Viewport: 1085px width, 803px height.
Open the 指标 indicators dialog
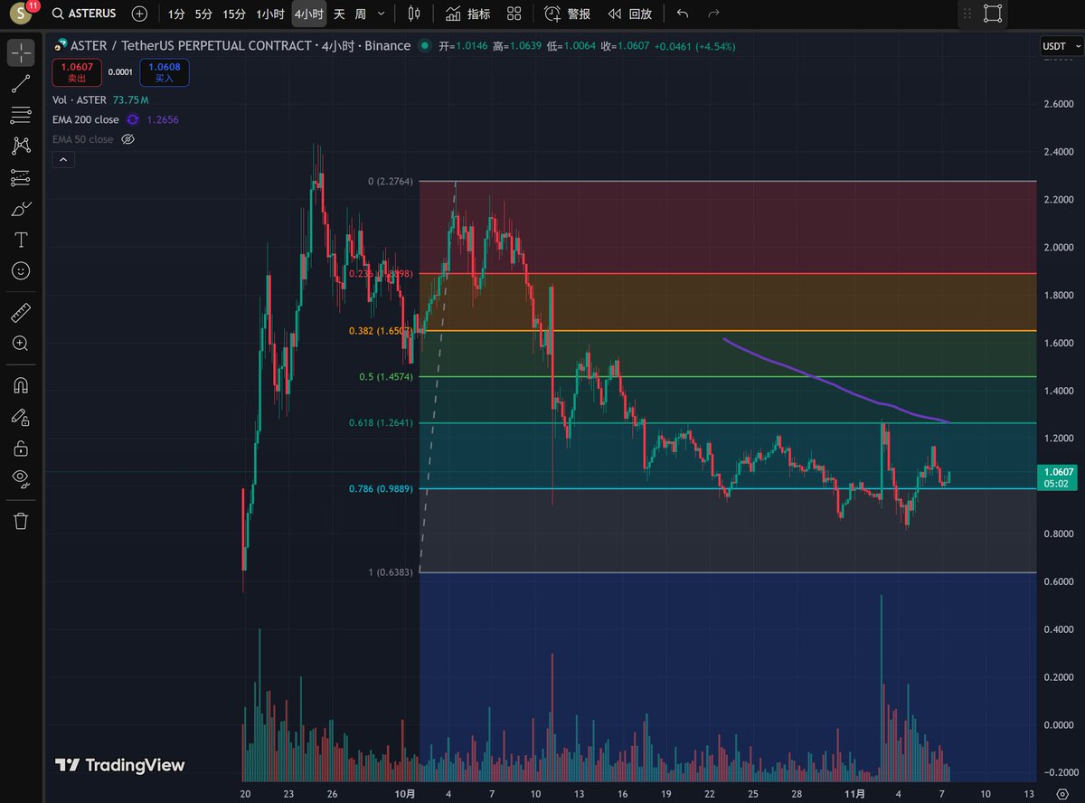tap(468, 14)
